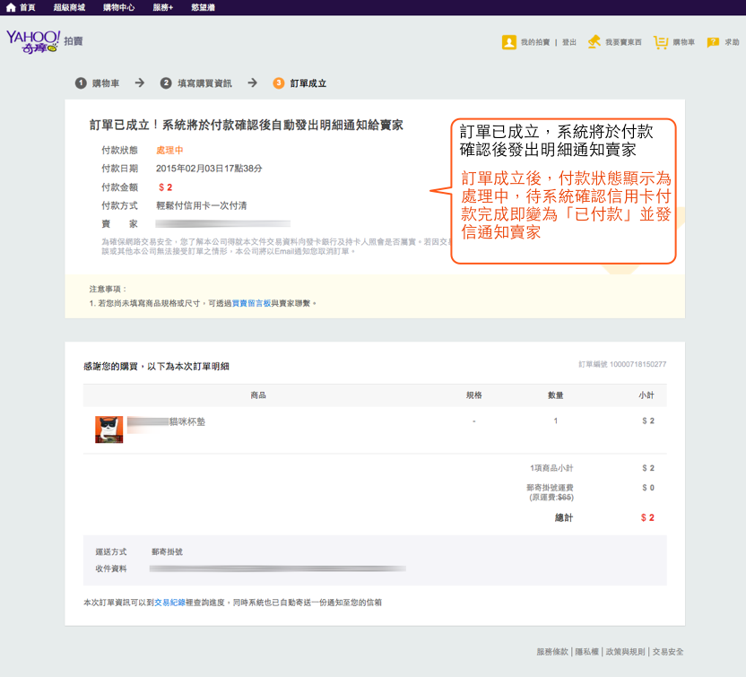Open 慾望牆 in top navigation

203,7
